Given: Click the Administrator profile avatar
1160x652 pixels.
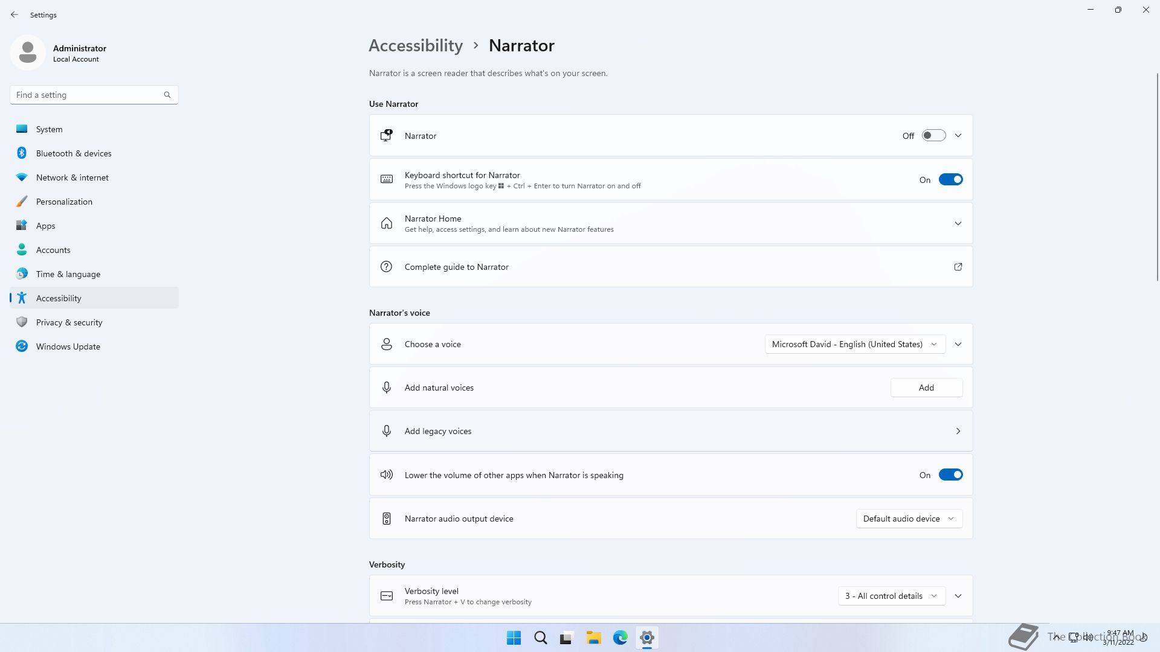Looking at the screenshot, I should pos(28,53).
